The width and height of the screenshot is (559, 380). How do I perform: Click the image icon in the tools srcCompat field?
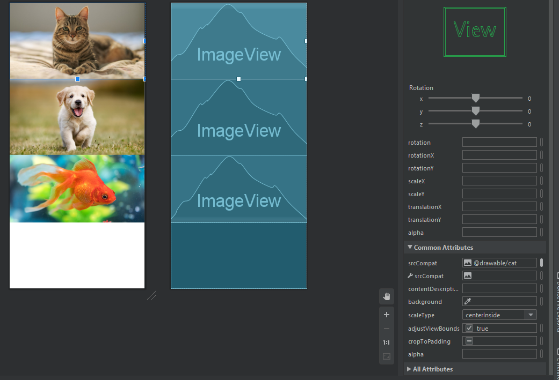click(x=468, y=276)
